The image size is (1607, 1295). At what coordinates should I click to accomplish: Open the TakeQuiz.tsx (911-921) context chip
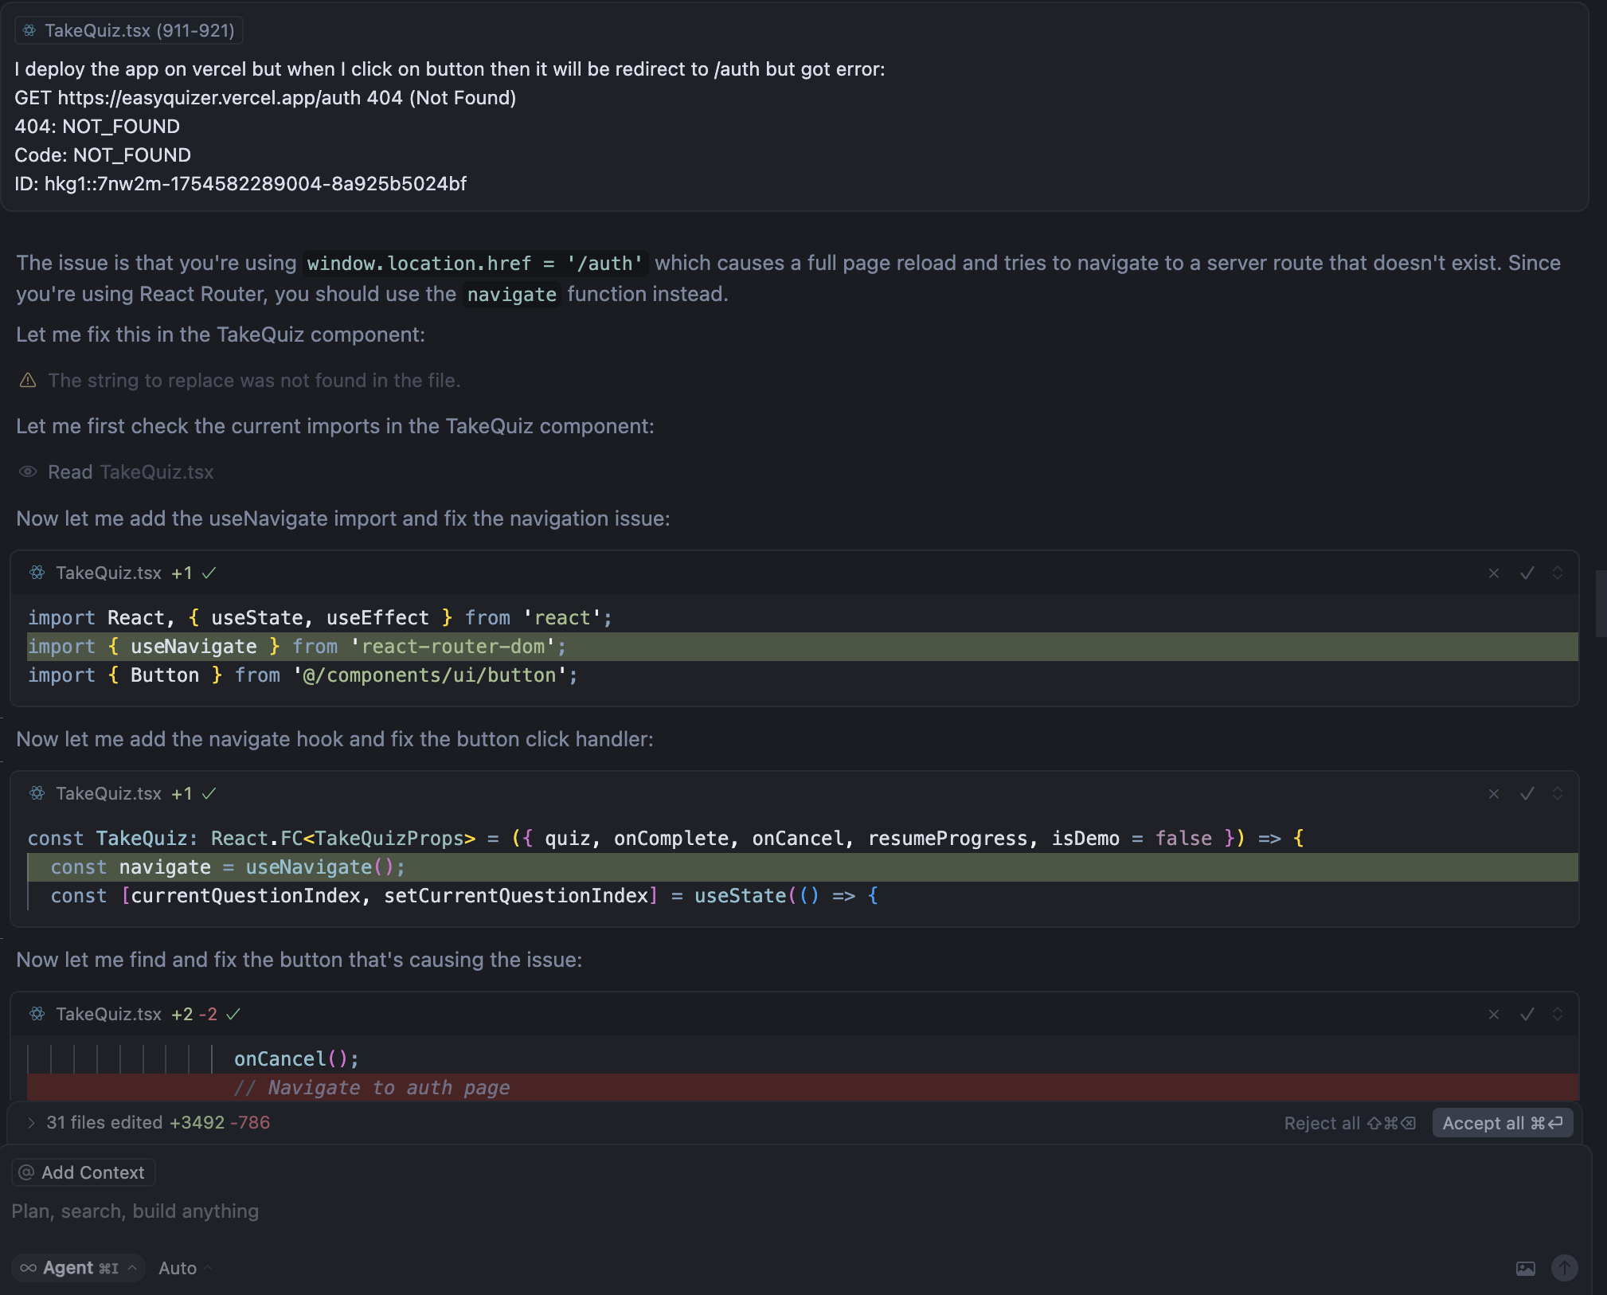pos(129,30)
